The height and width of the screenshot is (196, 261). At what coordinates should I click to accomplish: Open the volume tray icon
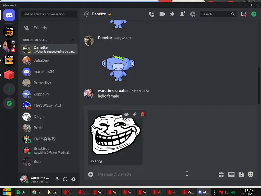pos(233,192)
